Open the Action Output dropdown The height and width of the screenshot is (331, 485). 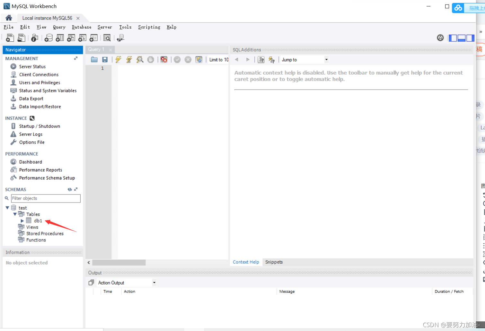click(154, 283)
